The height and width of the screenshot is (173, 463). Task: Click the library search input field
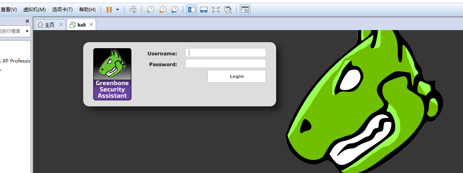11,31
